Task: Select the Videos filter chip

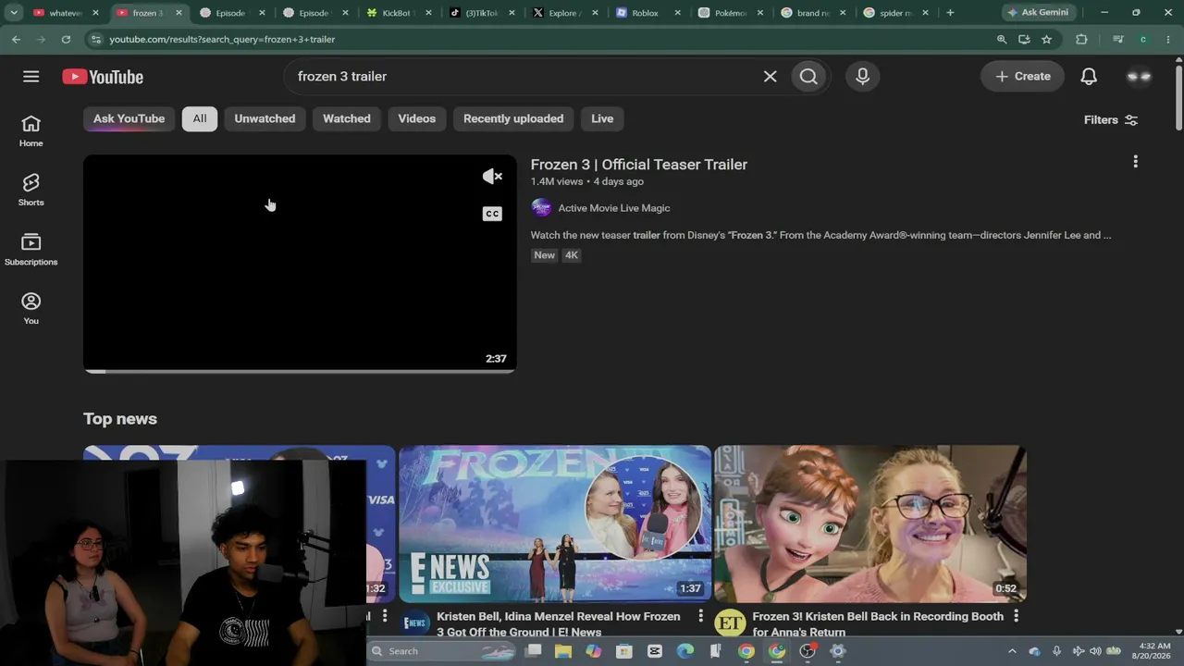Action: tap(417, 118)
